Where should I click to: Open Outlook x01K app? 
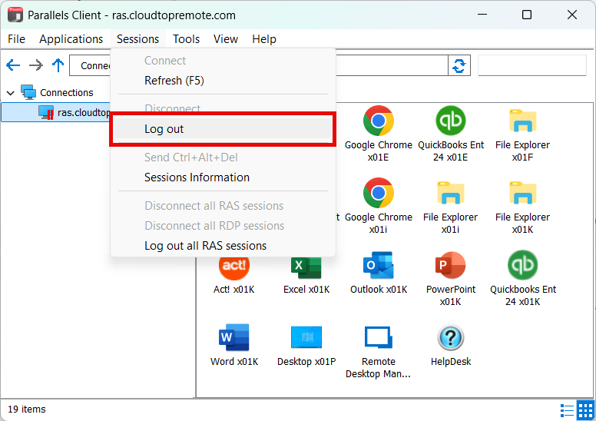coord(379,266)
